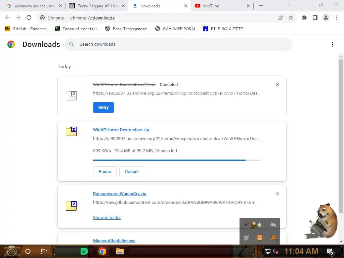
Task: Close the wannacry source code tab
Action: click(x=60, y=6)
